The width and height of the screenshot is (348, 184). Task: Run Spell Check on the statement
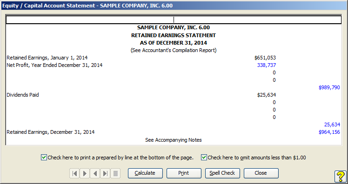[222, 173]
